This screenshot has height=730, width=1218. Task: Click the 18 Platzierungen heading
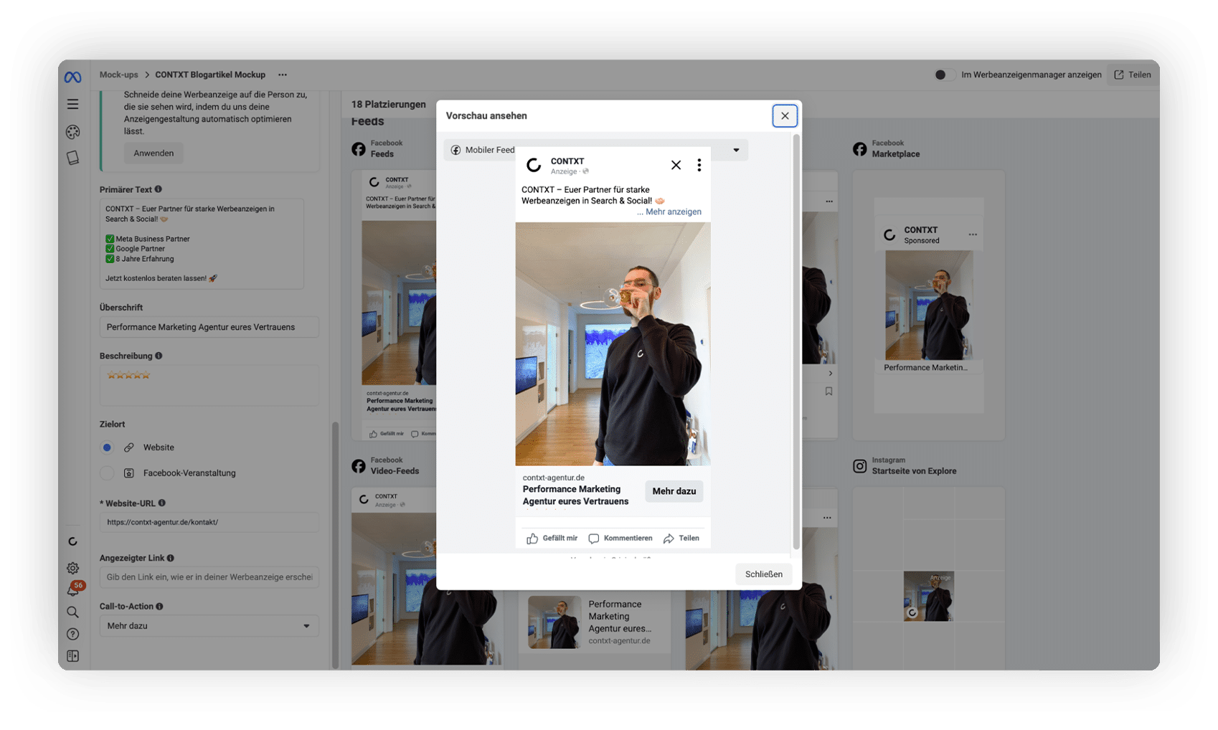point(388,105)
